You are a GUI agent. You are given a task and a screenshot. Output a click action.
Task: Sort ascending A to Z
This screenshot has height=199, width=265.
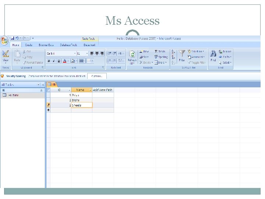tap(173, 52)
